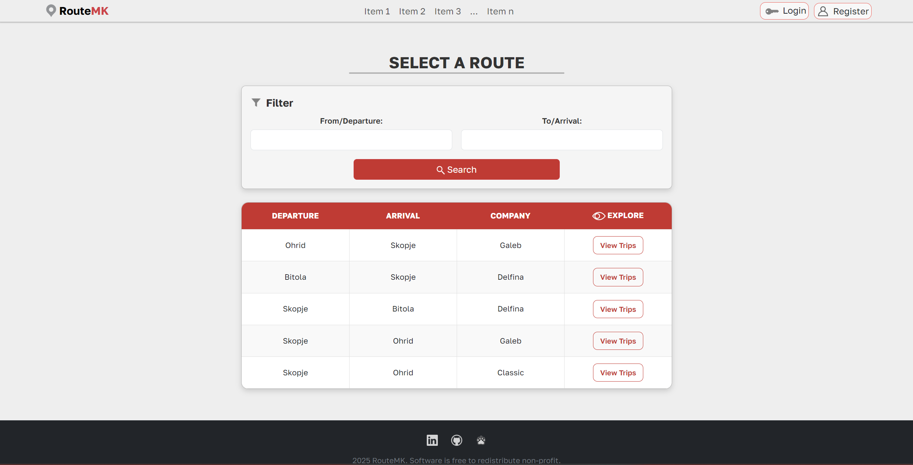Click the user icon in Register
Viewport: 913px width, 465px height.
click(823, 11)
